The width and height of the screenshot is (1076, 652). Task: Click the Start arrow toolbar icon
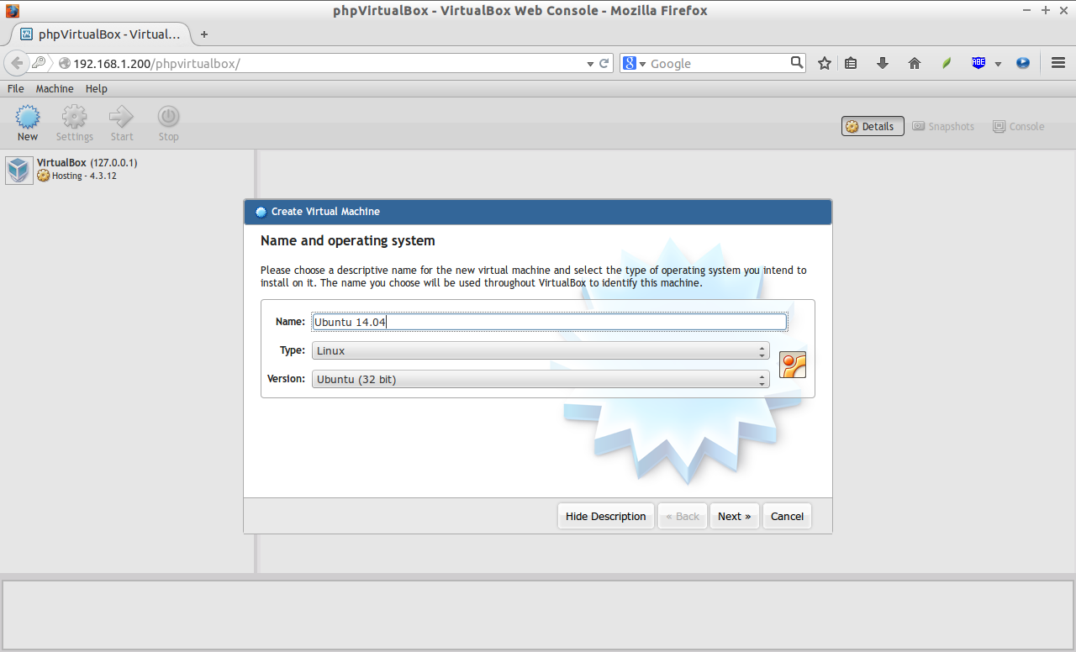click(x=122, y=117)
